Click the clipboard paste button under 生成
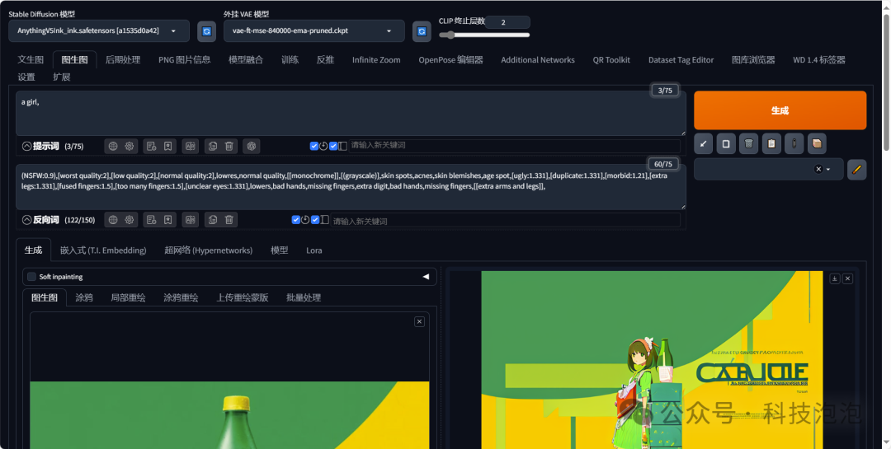The image size is (891, 449). 771,143
